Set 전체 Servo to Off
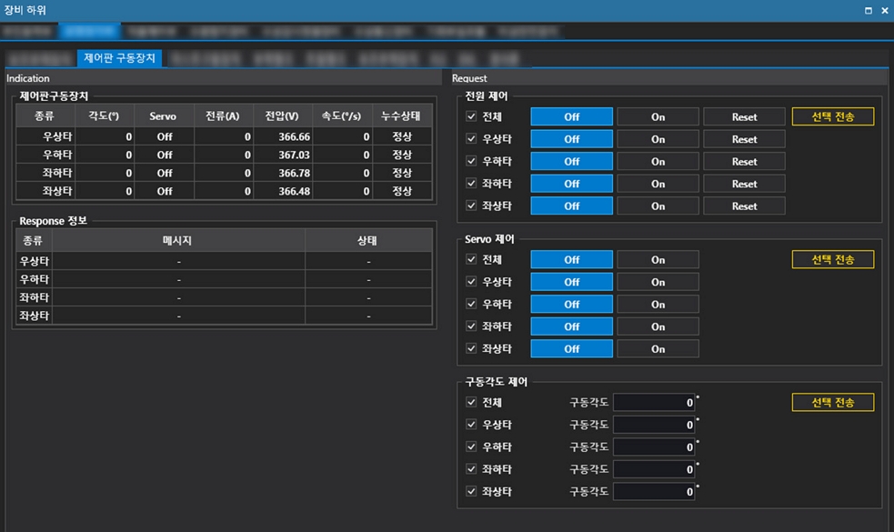This screenshot has width=894, height=532. tap(571, 259)
